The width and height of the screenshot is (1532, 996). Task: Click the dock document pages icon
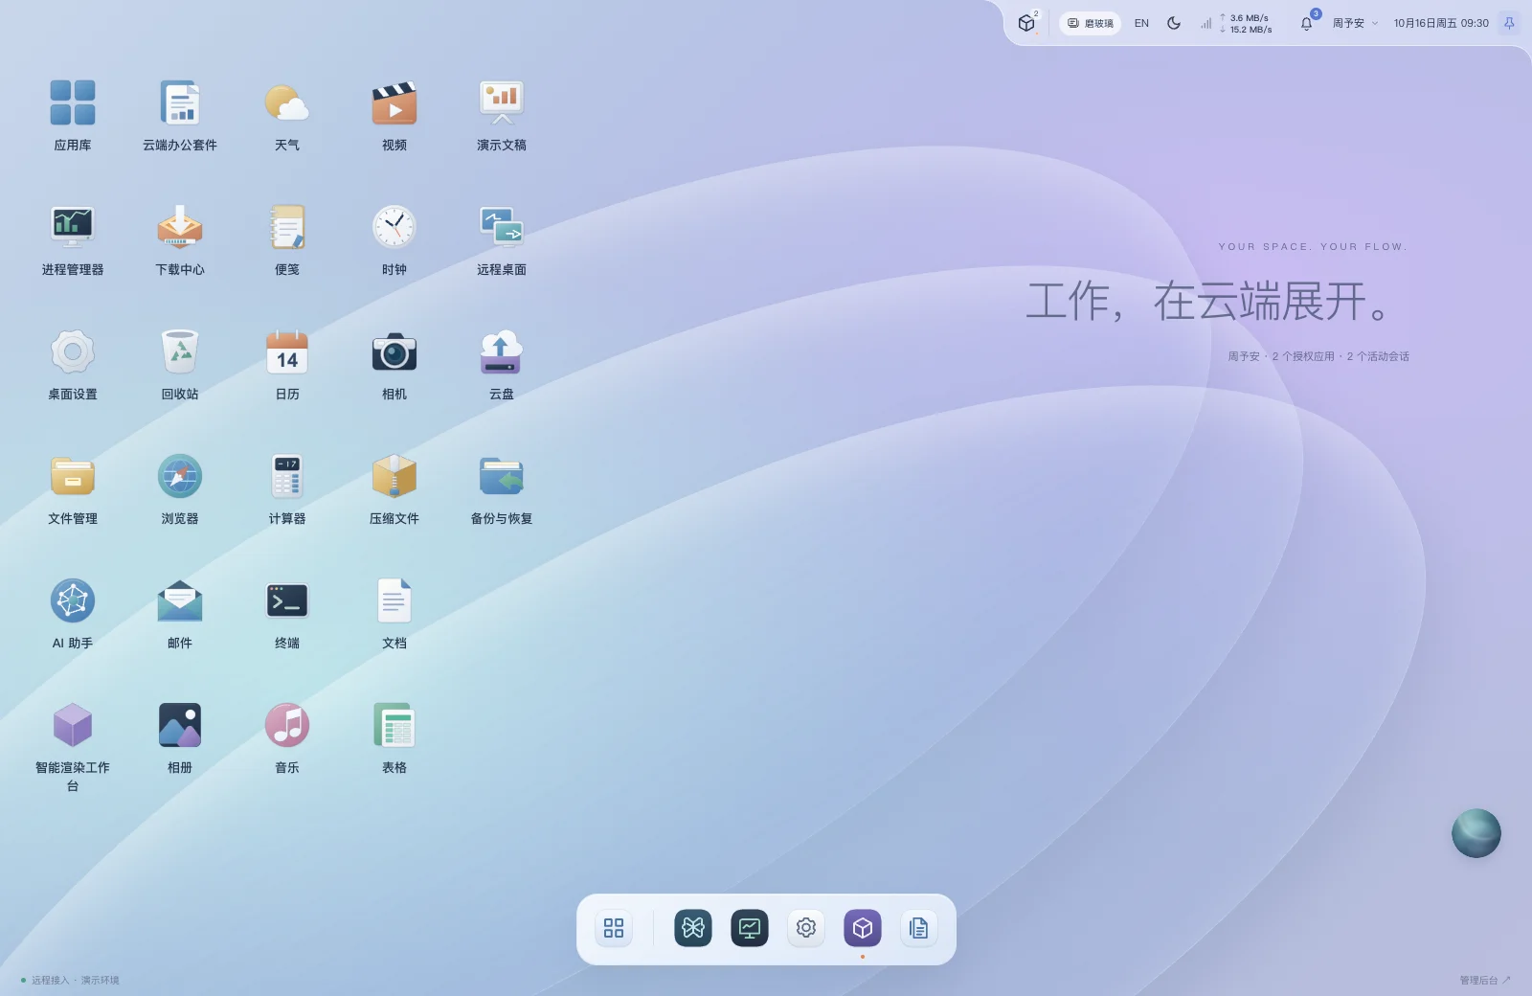tap(919, 928)
